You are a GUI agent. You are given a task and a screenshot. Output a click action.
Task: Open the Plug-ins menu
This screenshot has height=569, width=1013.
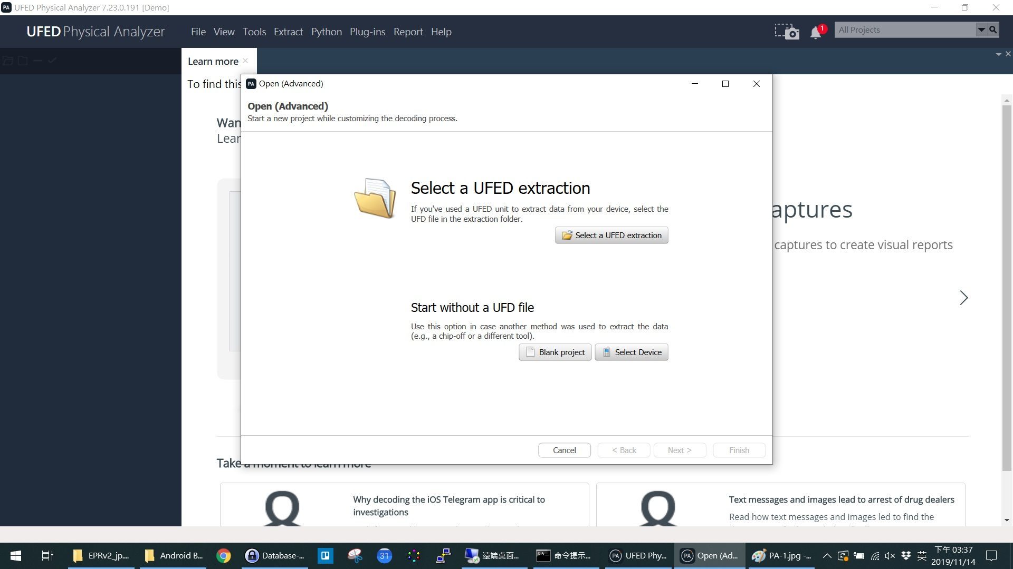[x=367, y=32]
